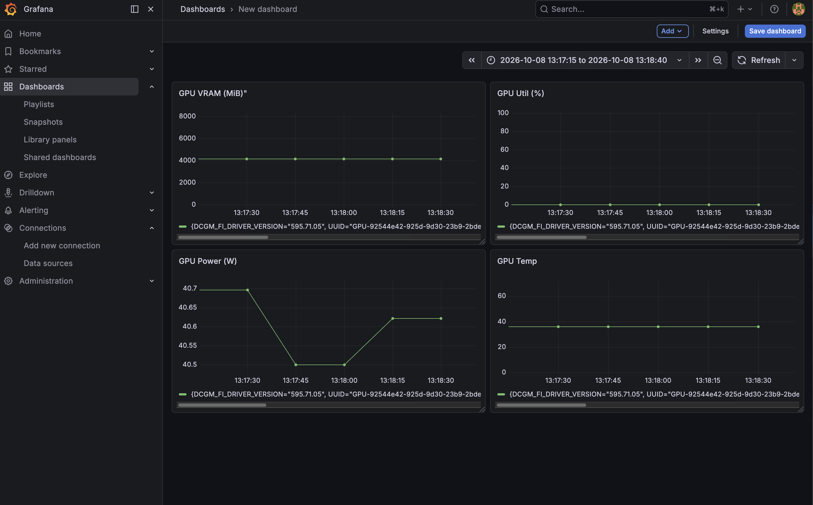Open dashboard Settings
This screenshot has height=505, width=813.
coord(715,31)
